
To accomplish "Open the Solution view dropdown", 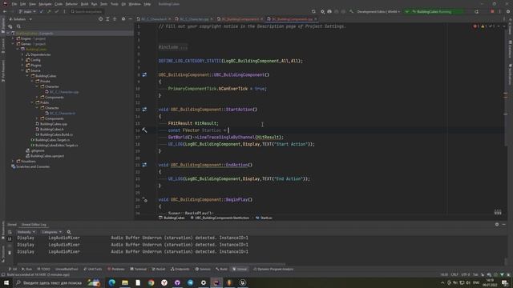I will (x=21, y=19).
